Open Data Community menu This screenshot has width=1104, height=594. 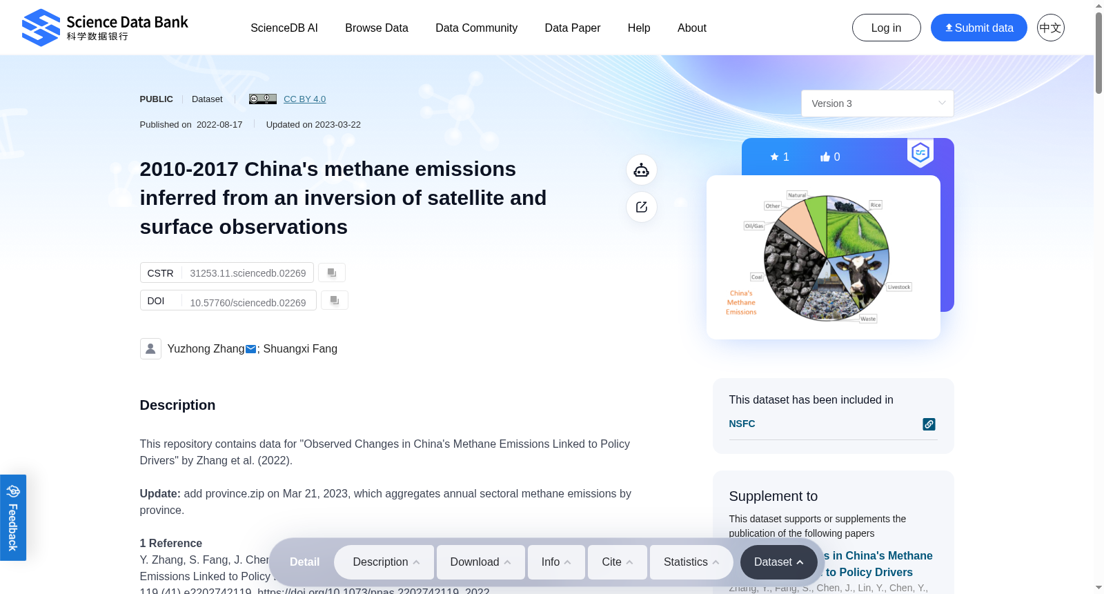tap(476, 28)
